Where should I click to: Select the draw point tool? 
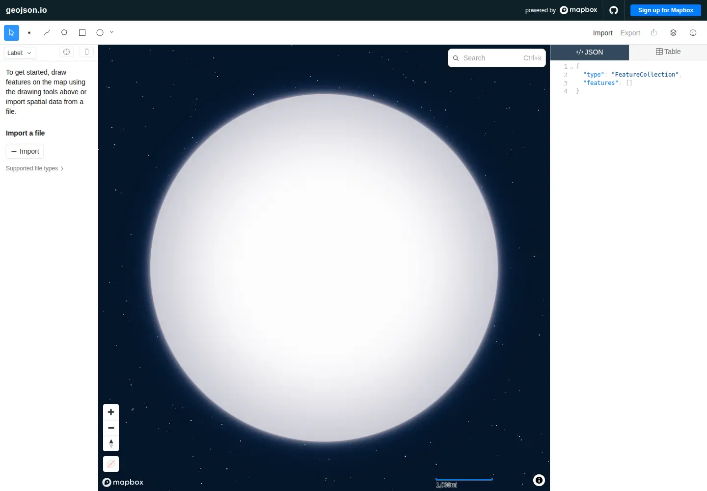[29, 33]
